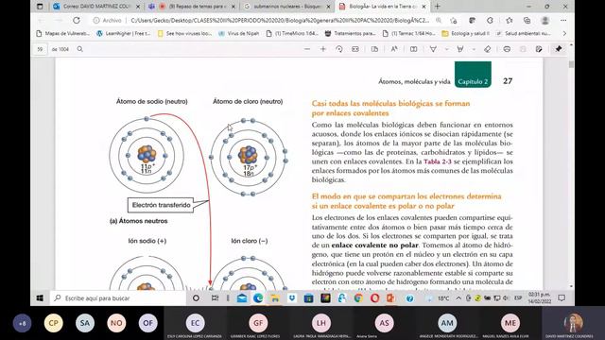This screenshot has width=605, height=340.
Task: Expand the Highlight color options arrow
Action: [x=474, y=49]
